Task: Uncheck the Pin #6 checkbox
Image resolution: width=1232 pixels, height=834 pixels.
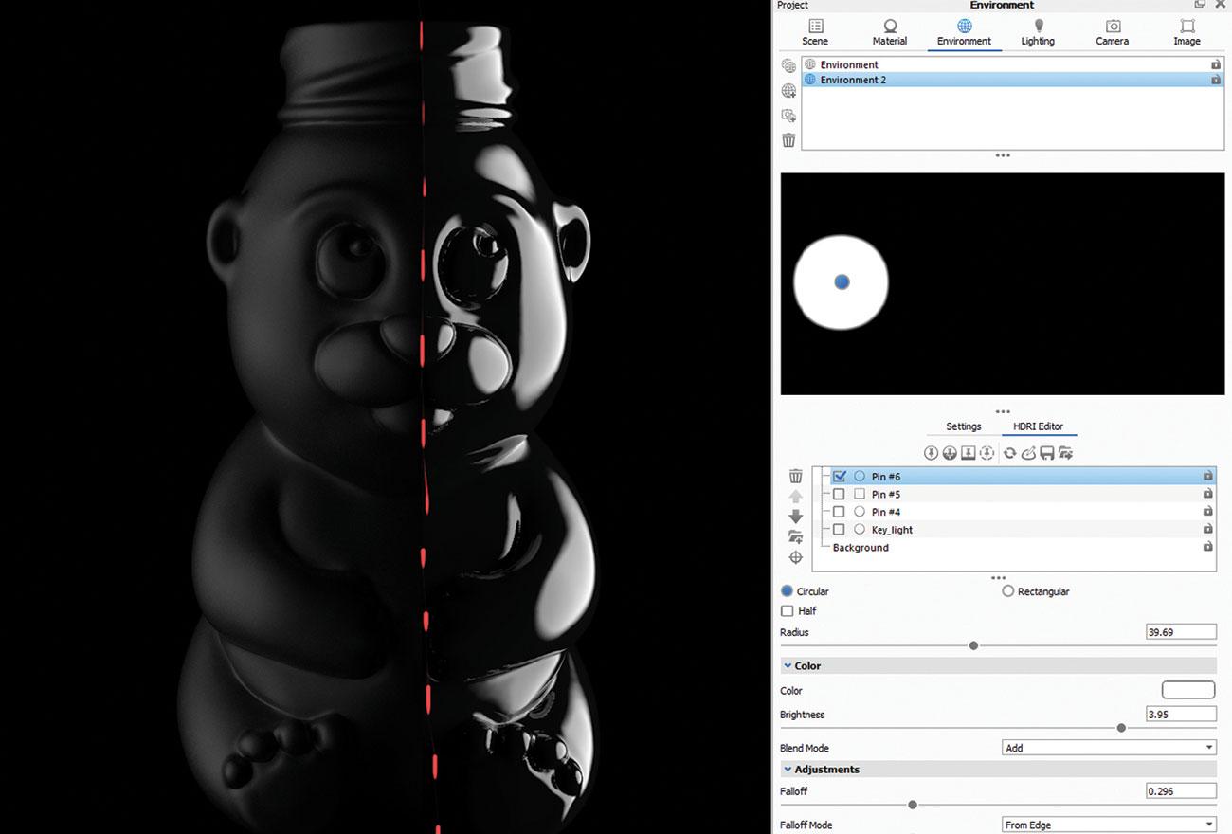Action: pyautogui.click(x=839, y=476)
